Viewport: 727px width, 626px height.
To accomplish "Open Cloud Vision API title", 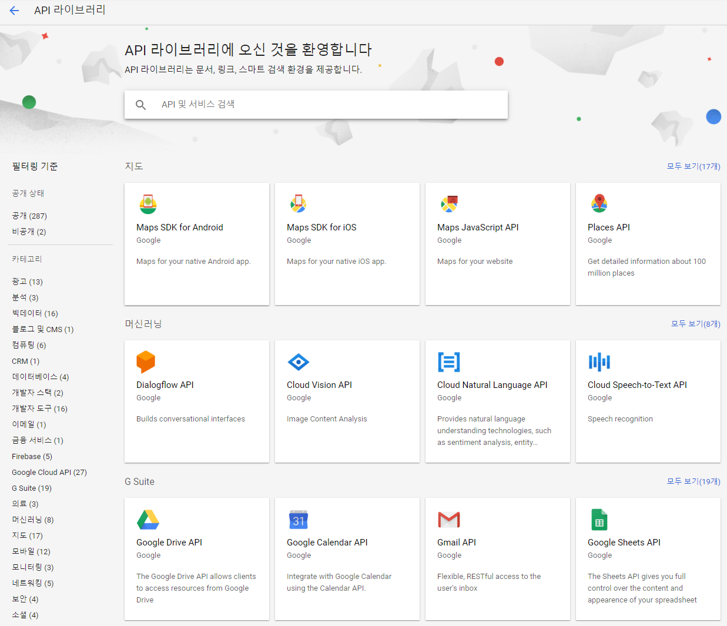I will (x=319, y=385).
